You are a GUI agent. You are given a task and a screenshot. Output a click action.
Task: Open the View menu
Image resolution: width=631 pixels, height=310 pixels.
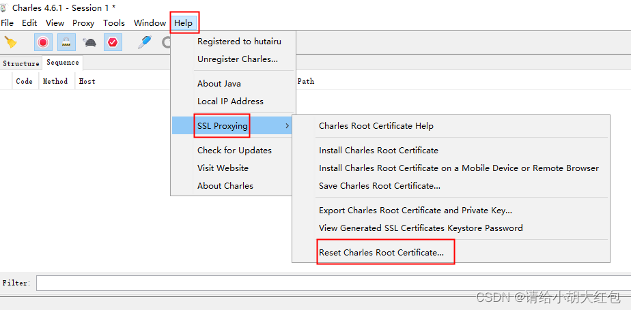pos(55,23)
